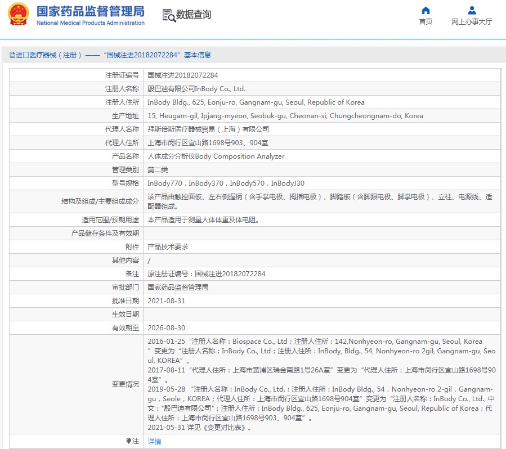Select the 2017-08-11 change record line
506x449 pixels.
[x=321, y=375]
